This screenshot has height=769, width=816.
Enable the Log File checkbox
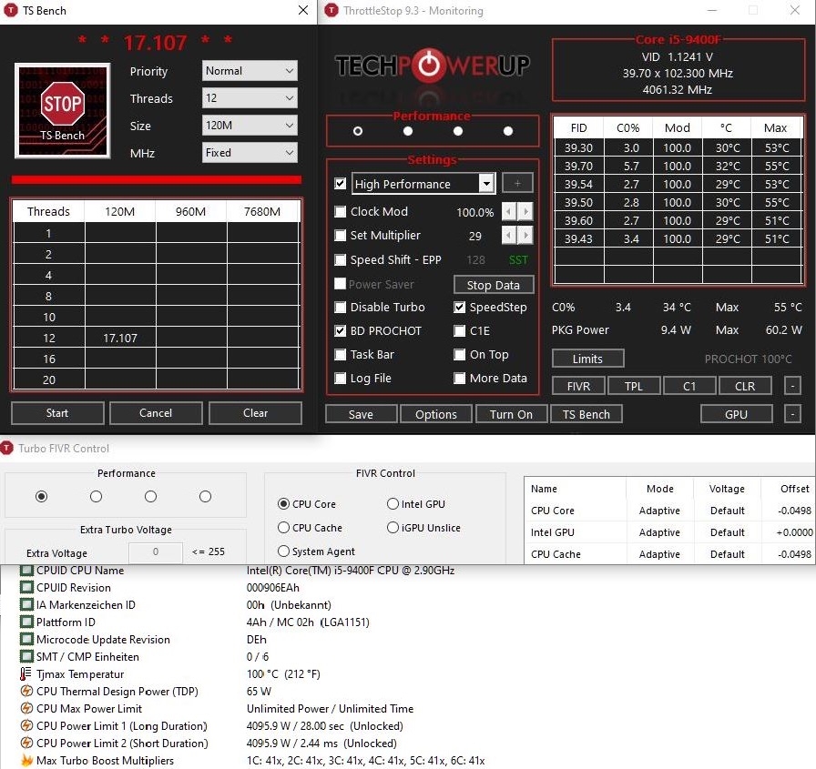[341, 378]
